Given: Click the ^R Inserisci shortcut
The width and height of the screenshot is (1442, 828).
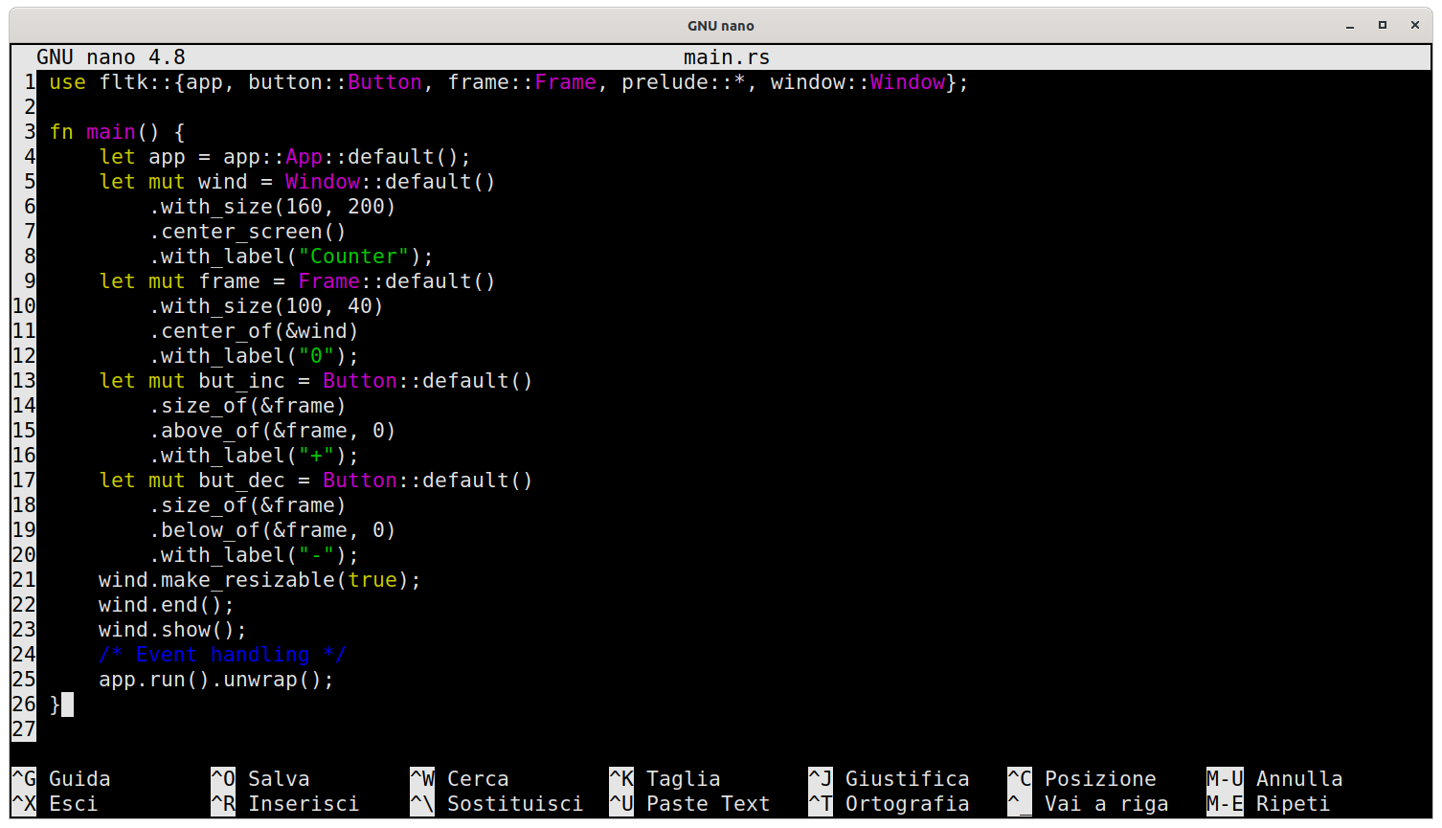Looking at the screenshot, I should pos(285,804).
